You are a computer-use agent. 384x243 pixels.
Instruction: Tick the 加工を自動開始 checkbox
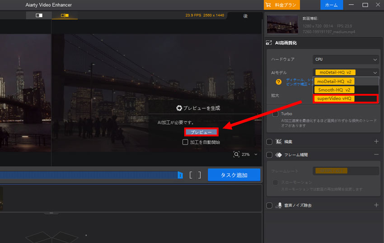(x=185, y=142)
